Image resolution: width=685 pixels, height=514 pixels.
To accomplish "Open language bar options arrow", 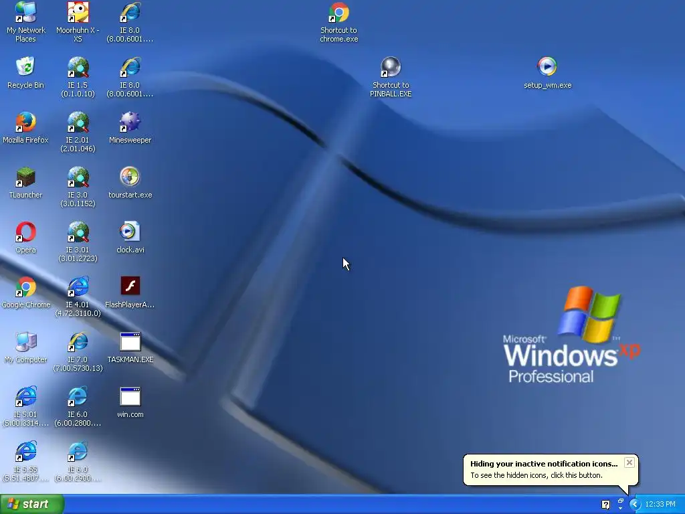I will [620, 509].
